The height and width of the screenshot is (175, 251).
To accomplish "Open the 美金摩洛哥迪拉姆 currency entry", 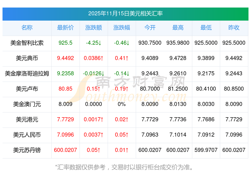I will point(27,74).
